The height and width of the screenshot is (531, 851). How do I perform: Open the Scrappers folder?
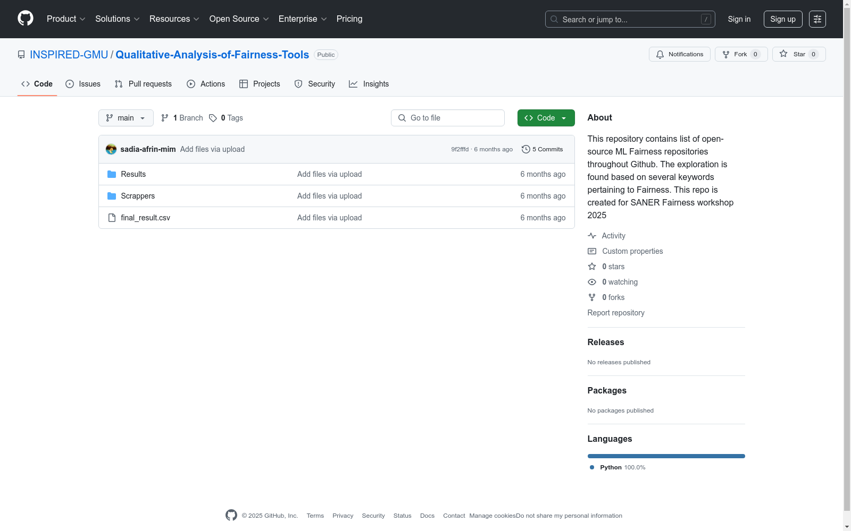(x=138, y=196)
